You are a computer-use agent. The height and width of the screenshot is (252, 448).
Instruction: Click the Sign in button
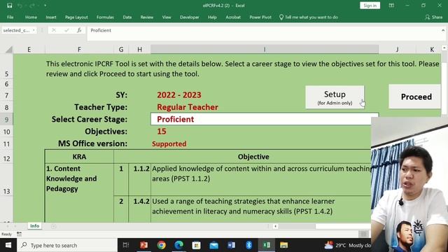[x=370, y=6]
